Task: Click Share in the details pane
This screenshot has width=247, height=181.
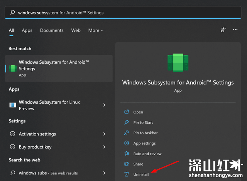Action: tap(138, 164)
